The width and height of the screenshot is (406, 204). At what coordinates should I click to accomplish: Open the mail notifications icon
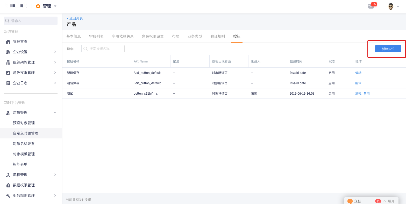[371, 6]
